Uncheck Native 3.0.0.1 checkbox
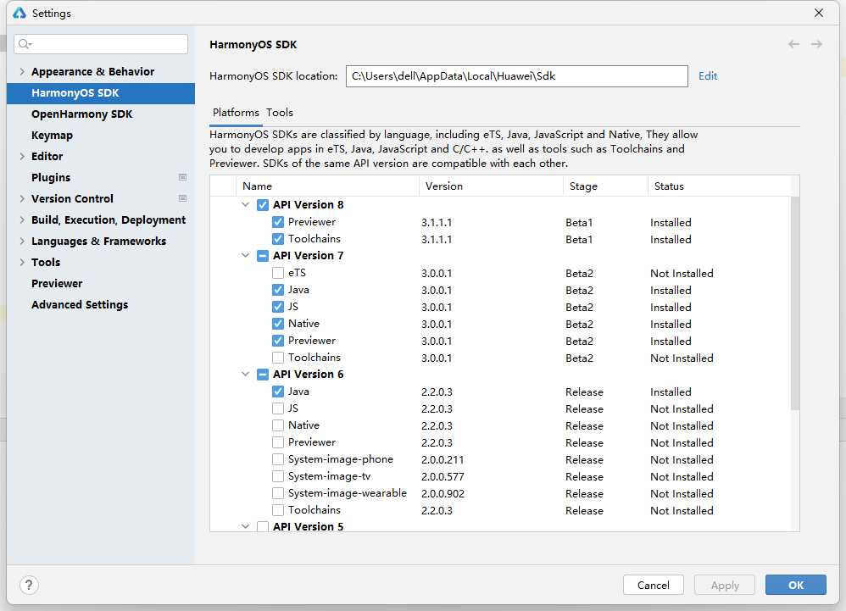This screenshot has width=846, height=611. click(x=278, y=324)
